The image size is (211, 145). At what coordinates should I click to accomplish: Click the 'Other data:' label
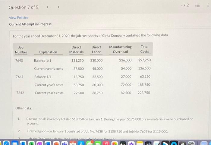click(24, 108)
